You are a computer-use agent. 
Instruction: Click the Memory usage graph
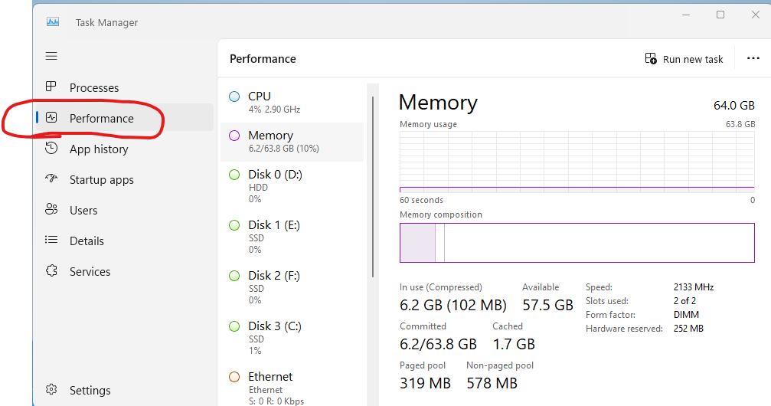point(577,162)
